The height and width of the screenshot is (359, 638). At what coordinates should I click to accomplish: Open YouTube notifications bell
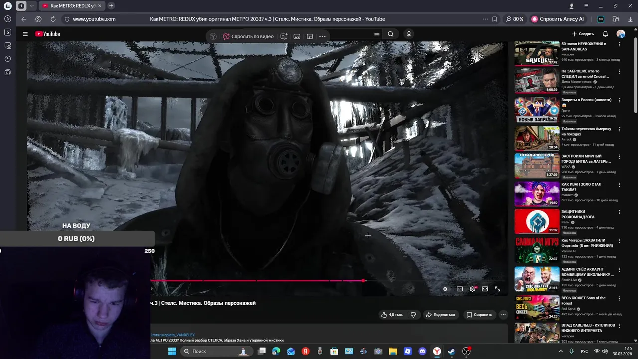point(605,34)
